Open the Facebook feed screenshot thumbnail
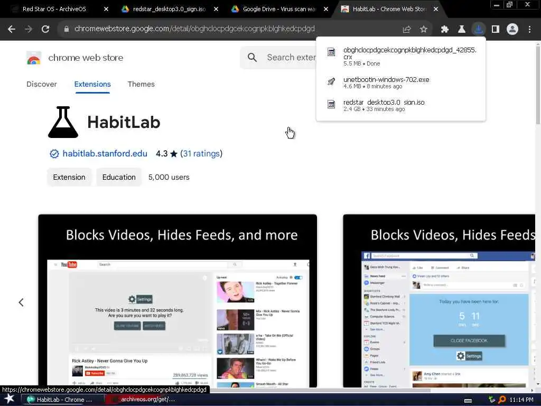 (439, 301)
